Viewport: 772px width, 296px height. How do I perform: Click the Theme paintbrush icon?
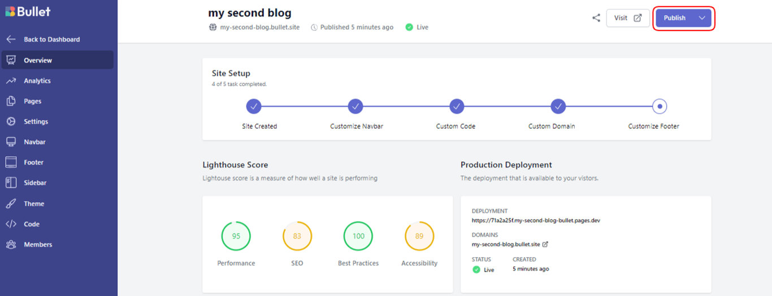pos(11,204)
